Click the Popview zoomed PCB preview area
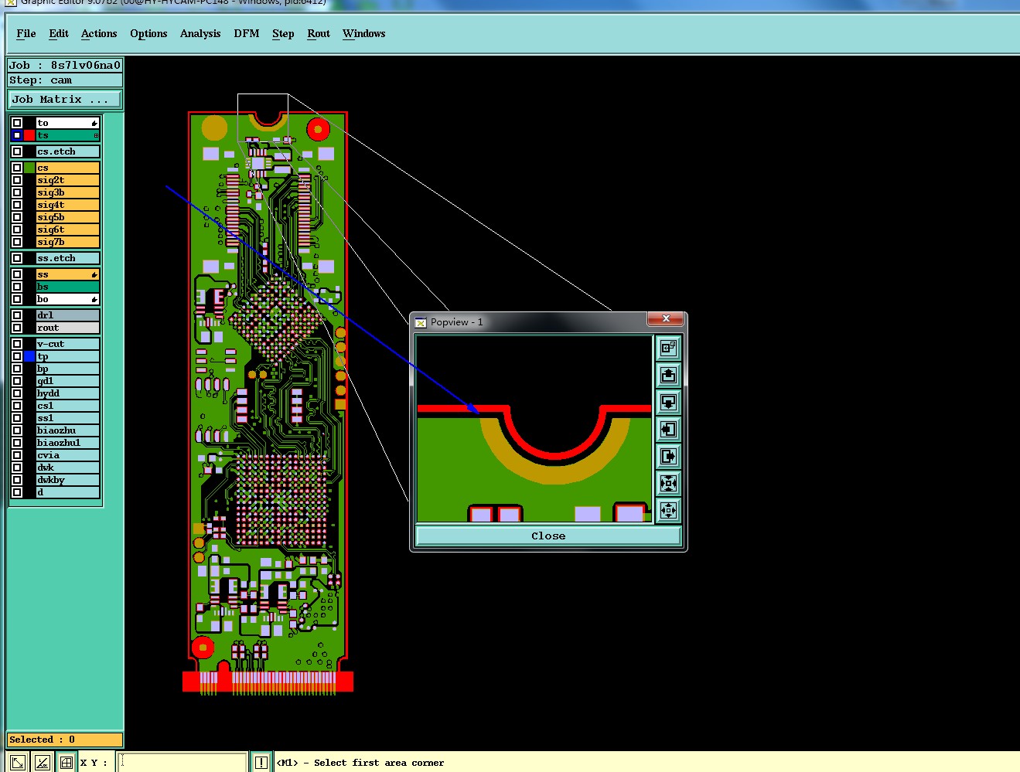The image size is (1020, 772). click(534, 429)
